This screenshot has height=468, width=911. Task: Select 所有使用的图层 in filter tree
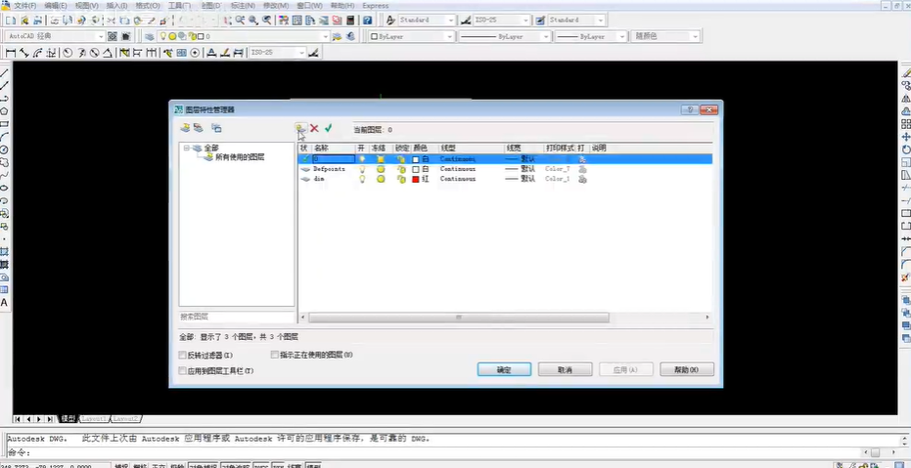point(240,157)
